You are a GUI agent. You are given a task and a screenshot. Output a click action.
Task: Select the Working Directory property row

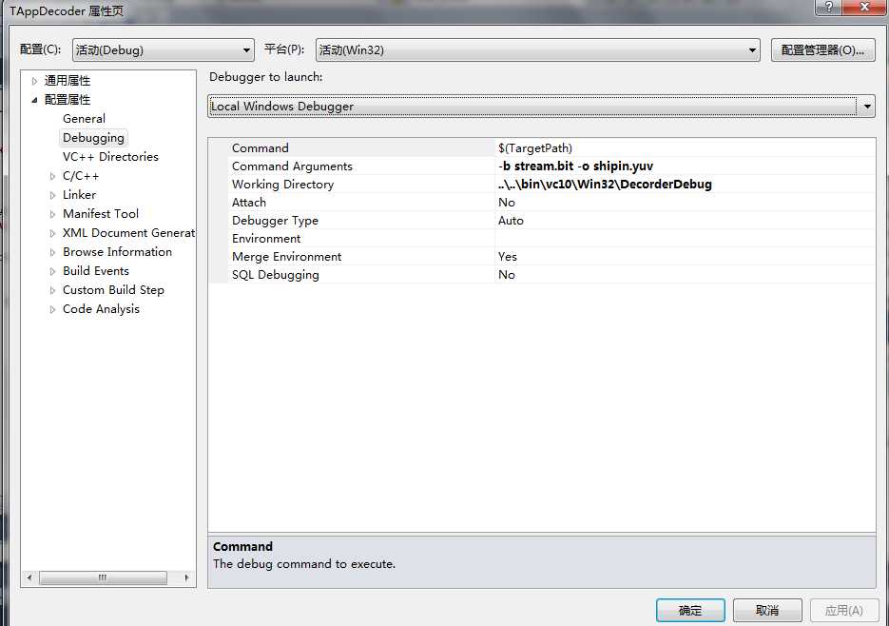(x=541, y=185)
